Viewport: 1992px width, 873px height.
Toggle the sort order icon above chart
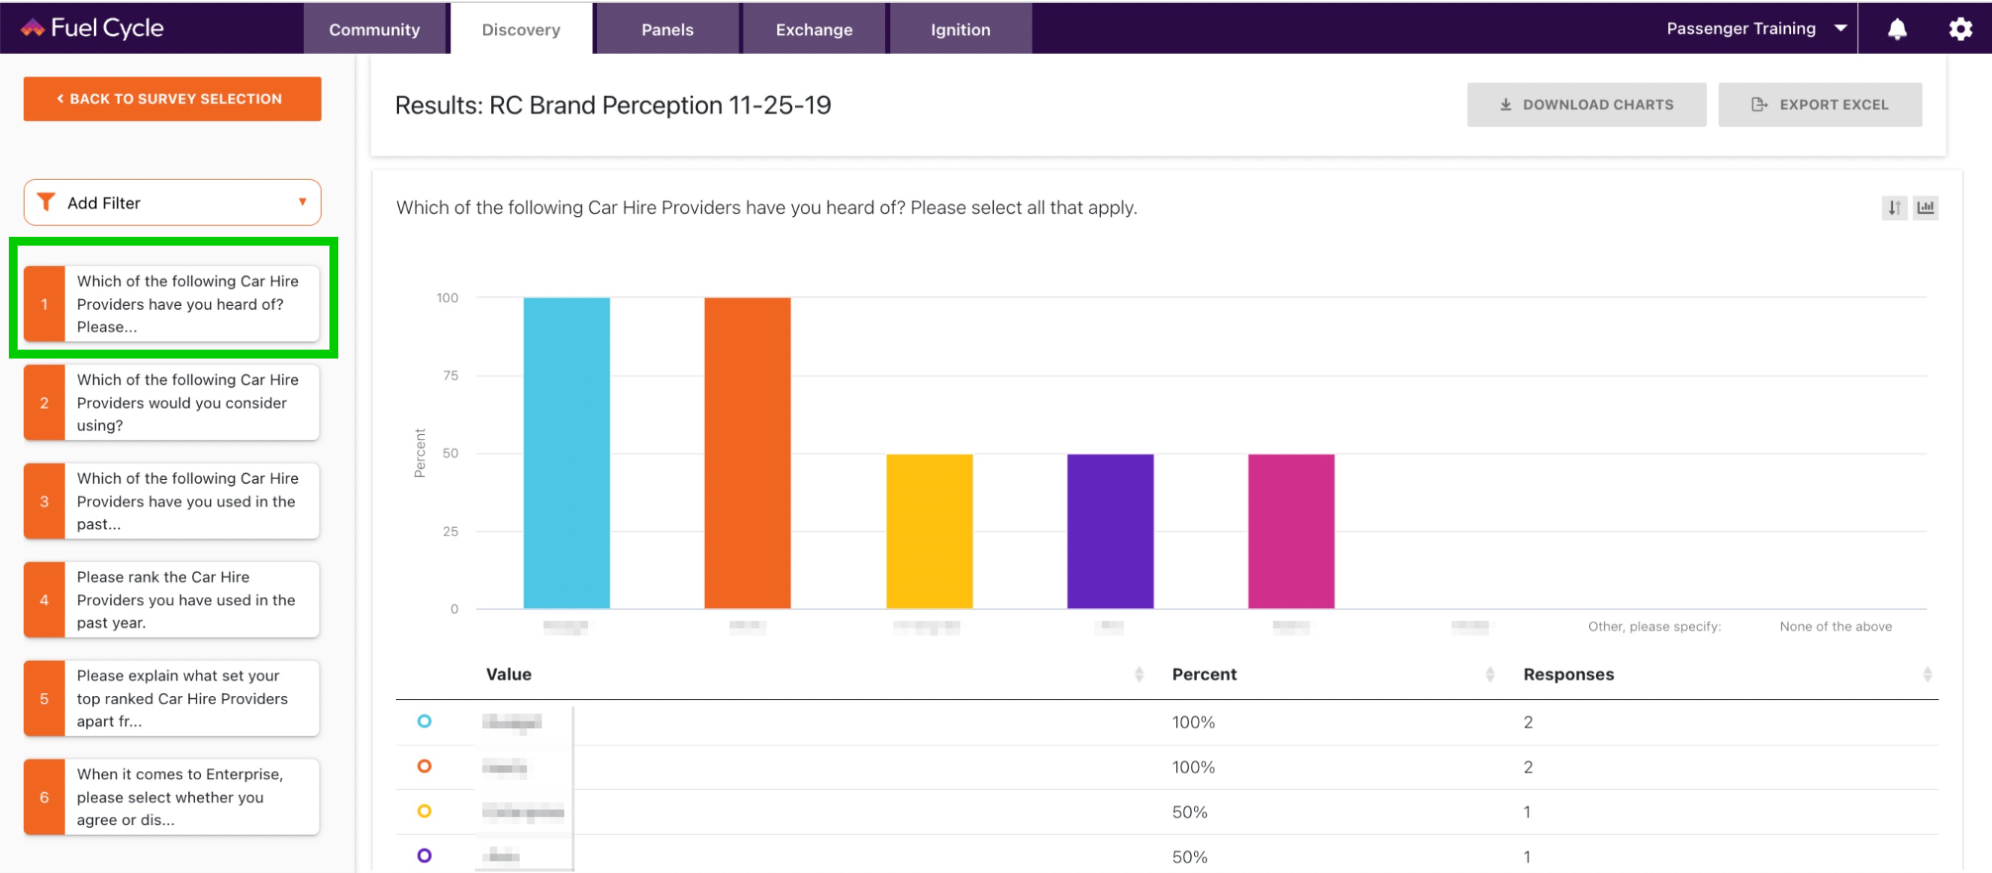(x=1894, y=207)
